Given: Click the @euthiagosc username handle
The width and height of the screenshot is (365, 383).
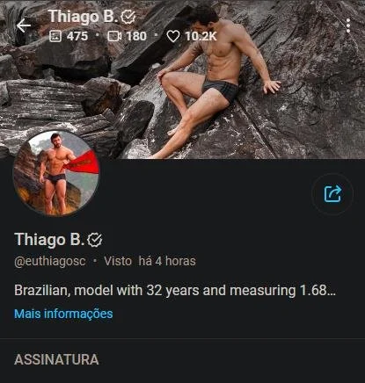Looking at the screenshot, I should click(x=50, y=261).
